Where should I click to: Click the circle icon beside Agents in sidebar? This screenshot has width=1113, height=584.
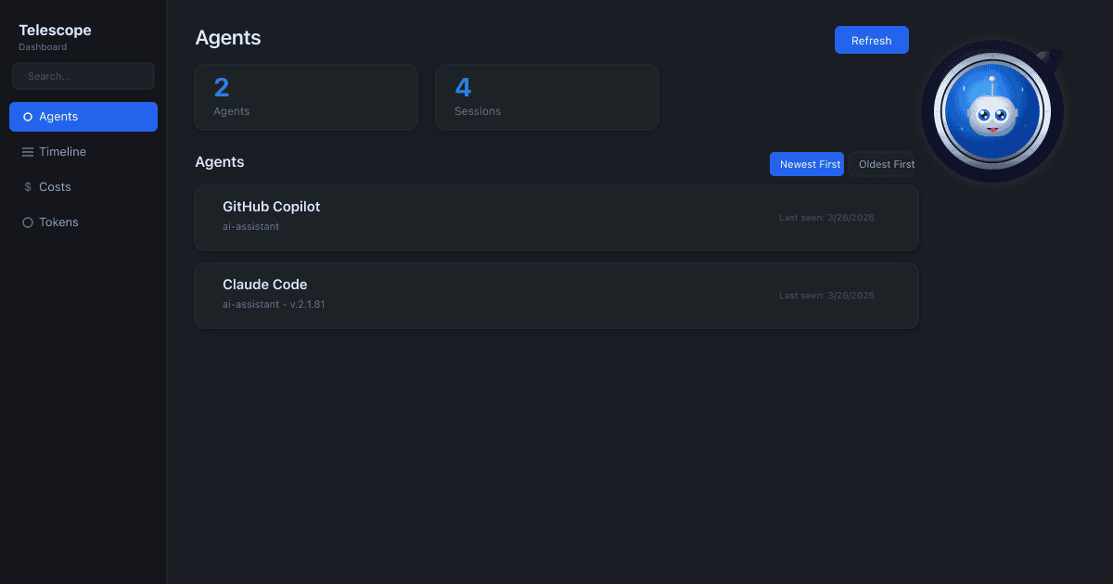28,117
